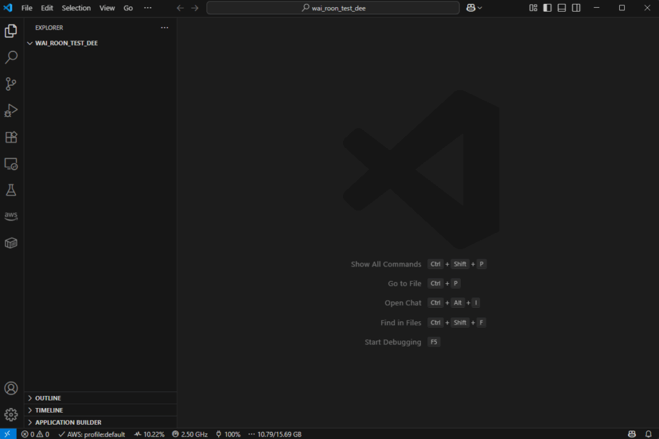The height and width of the screenshot is (439, 659).
Task: Open the Copilot chat icon in title bar
Action: point(470,8)
